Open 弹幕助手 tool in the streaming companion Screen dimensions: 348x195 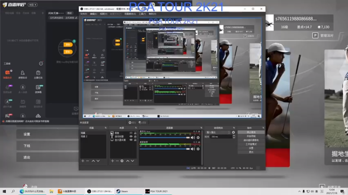tap(7, 75)
